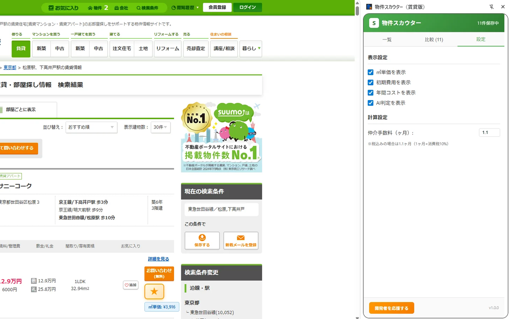510x319 pixels.
Task: Toggle the 初期費用を表示 checkbox off
Action: [370, 83]
